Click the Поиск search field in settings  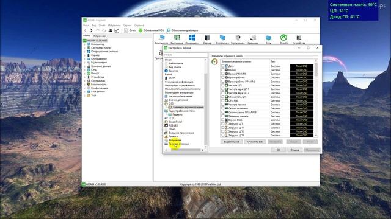coord(186,55)
